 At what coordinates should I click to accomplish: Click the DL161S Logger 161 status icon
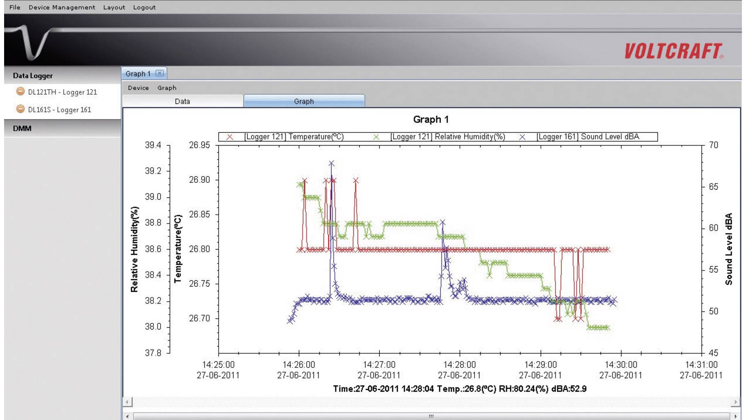point(21,109)
